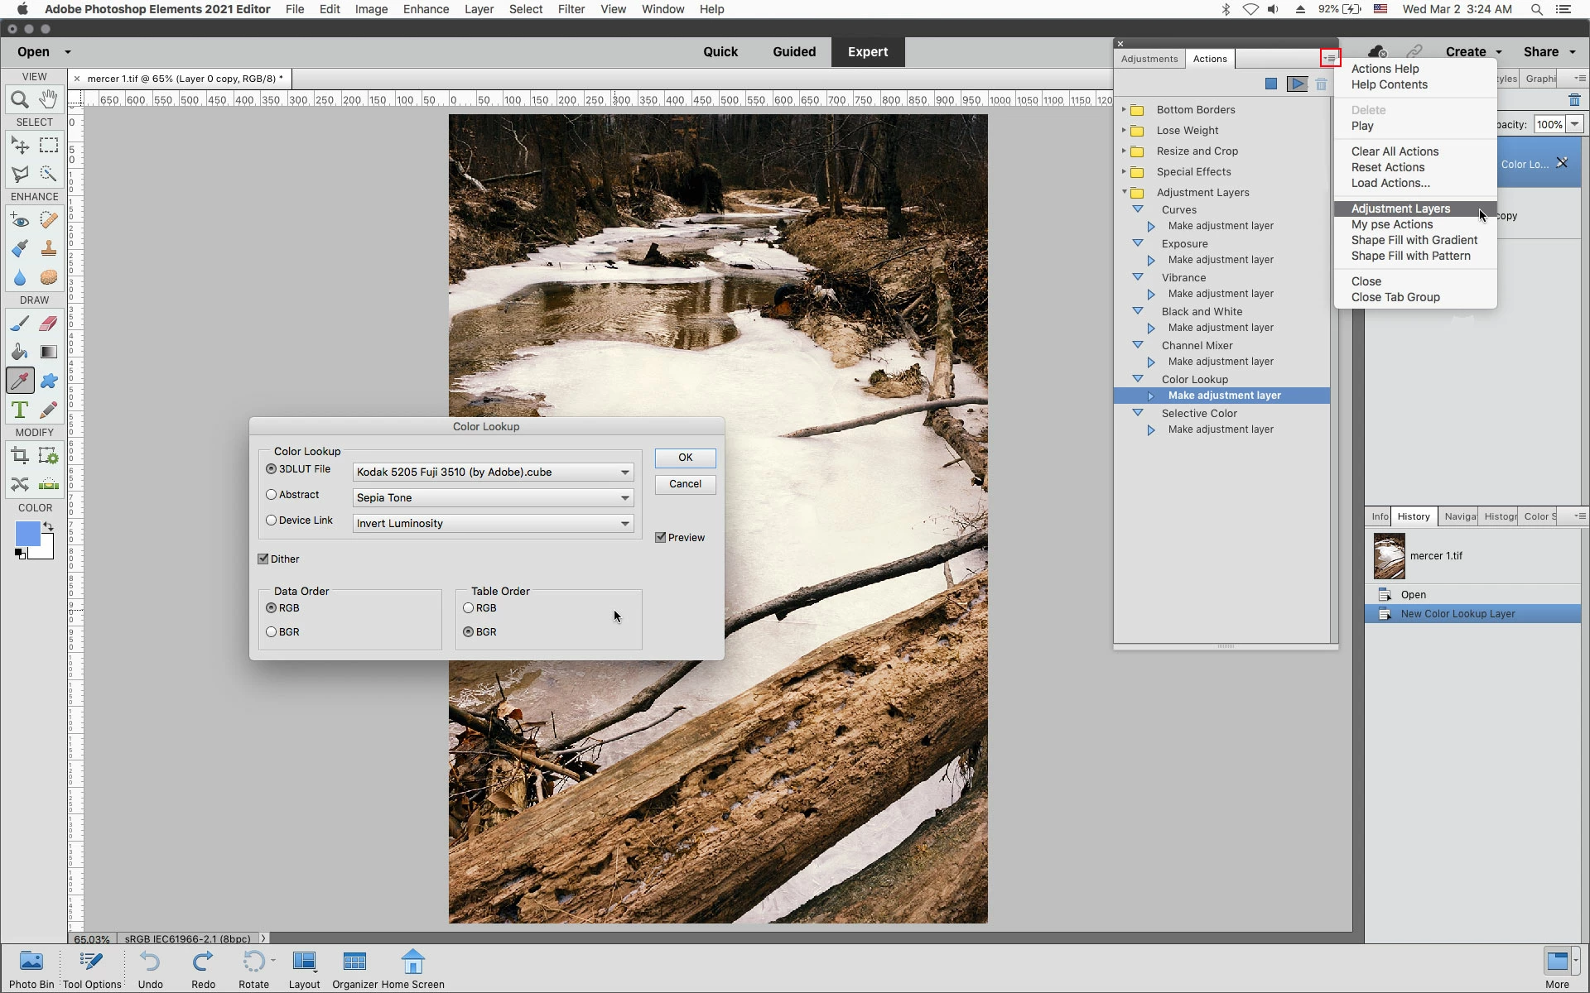1590x993 pixels.
Task: Click OK in the Color Lookup dialog
Action: 685,458
